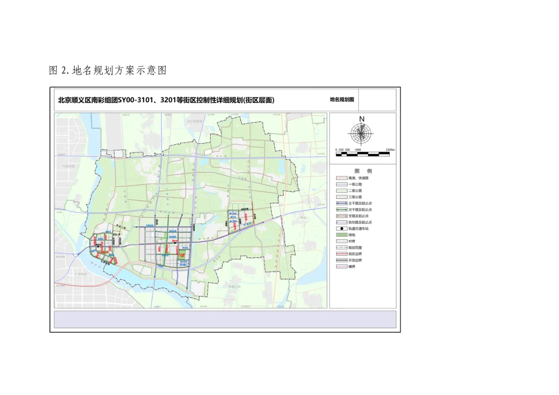Click the empty lavender notes box below map

pyautogui.click(x=225, y=320)
